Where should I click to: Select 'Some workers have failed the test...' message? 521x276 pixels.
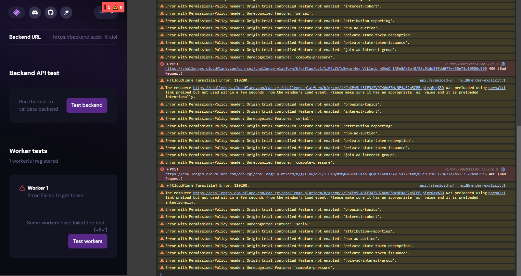tap(67, 223)
